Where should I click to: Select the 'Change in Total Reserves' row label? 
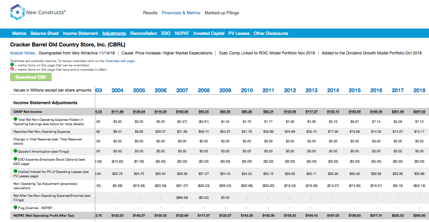48,141
